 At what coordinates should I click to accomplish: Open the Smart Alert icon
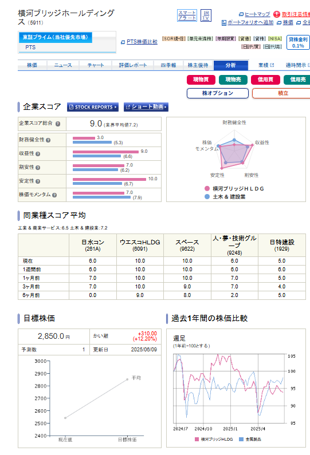pos(187,15)
